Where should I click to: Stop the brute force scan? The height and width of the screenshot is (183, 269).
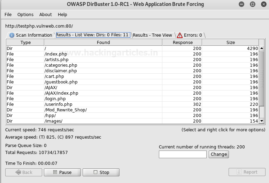[x=101, y=172]
